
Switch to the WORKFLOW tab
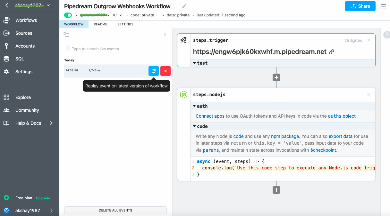74,24
